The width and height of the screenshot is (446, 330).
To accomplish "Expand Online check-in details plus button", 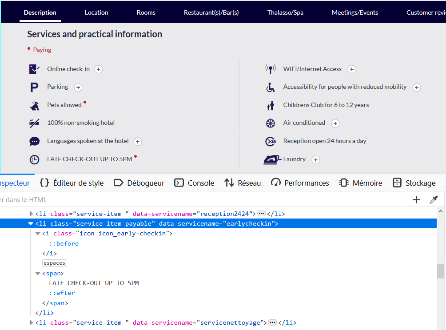I will pyautogui.click(x=99, y=69).
